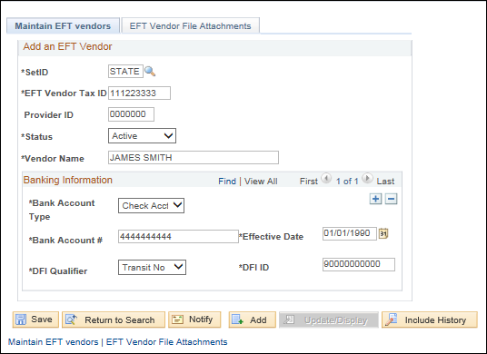Image resolution: width=487 pixels, height=354 pixels.
Task: Click the Notify button
Action: pyautogui.click(x=194, y=320)
